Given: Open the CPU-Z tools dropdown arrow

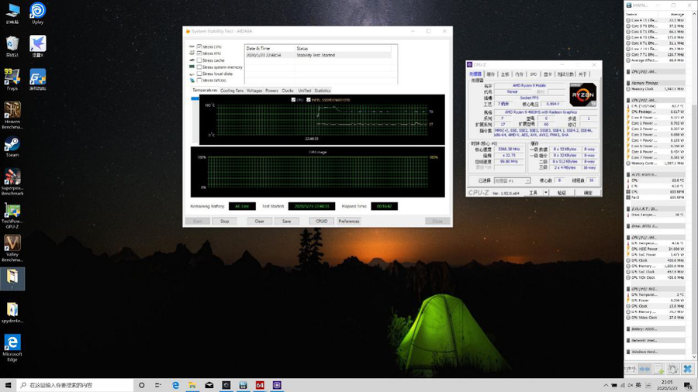Looking at the screenshot, I should click(x=545, y=192).
